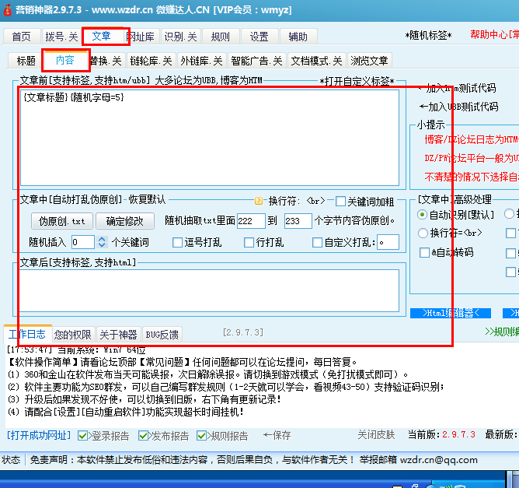Click the >Html编辑器< button
Viewport: 519px width, 488px height.
(451, 314)
